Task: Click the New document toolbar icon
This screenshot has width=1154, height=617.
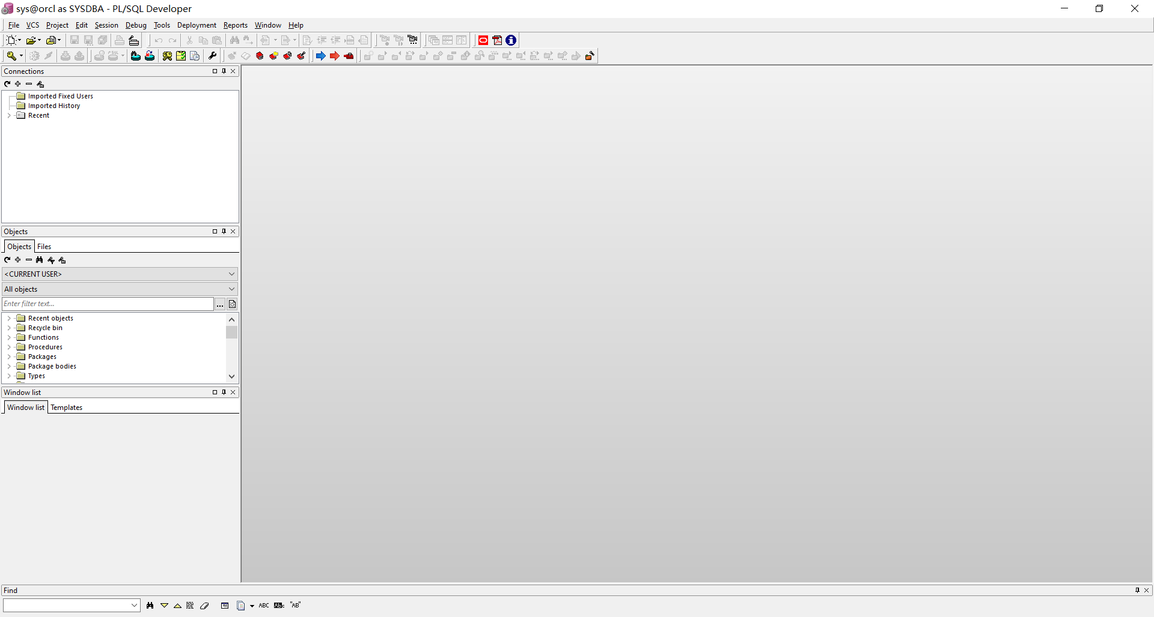Action: pyautogui.click(x=11, y=40)
